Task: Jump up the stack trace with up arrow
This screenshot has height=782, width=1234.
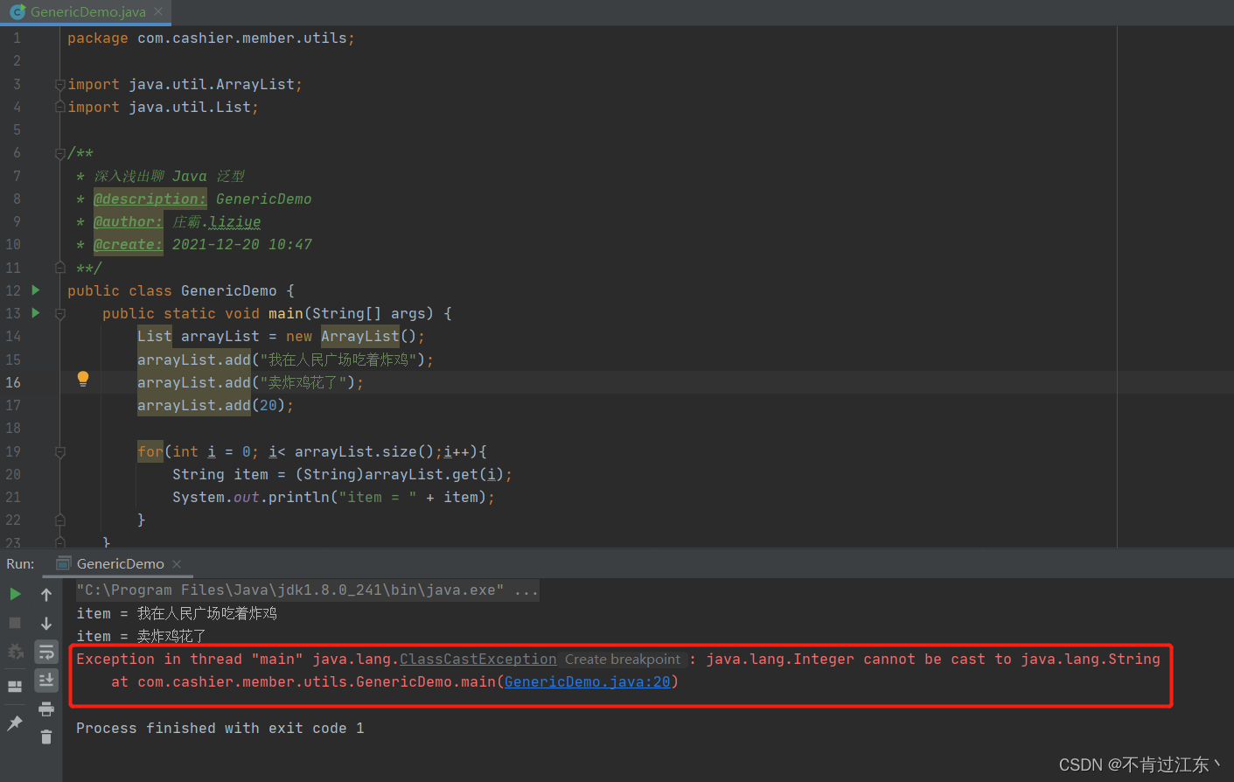Action: coord(46,595)
